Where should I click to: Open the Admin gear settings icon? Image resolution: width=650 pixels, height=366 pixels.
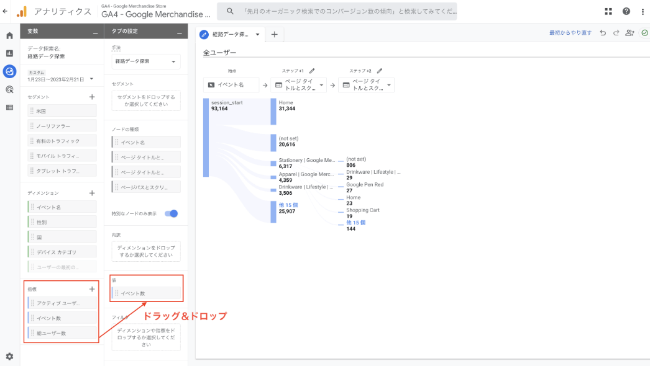point(9,356)
